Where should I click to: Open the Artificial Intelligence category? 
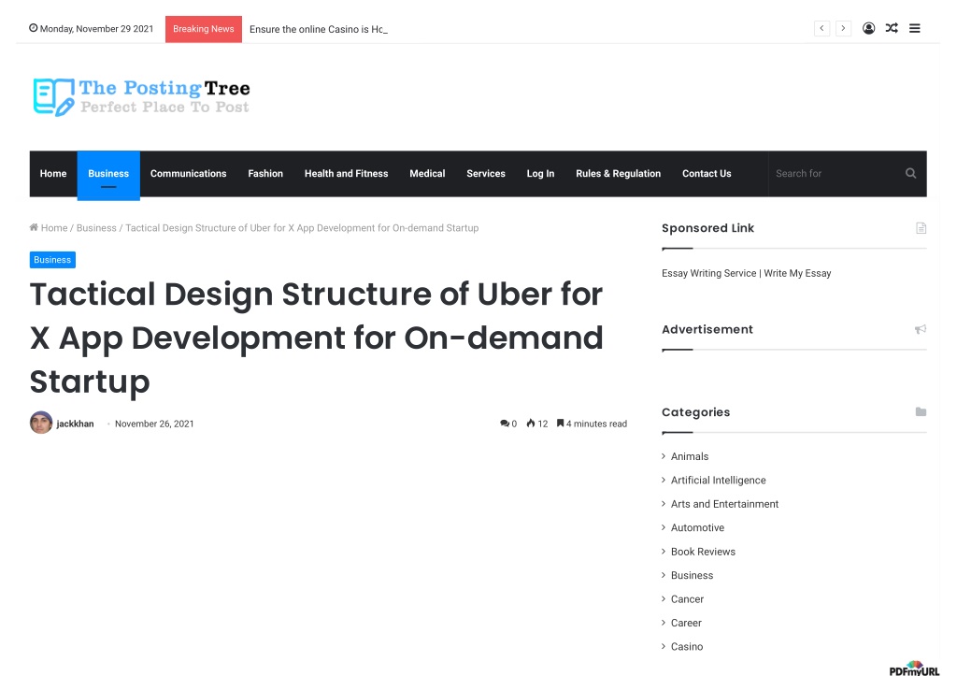coord(719,480)
